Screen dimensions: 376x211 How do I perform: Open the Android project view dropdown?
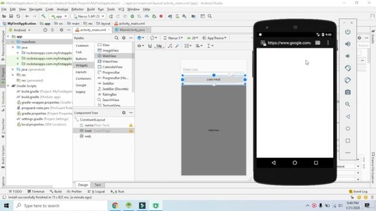(19, 30)
